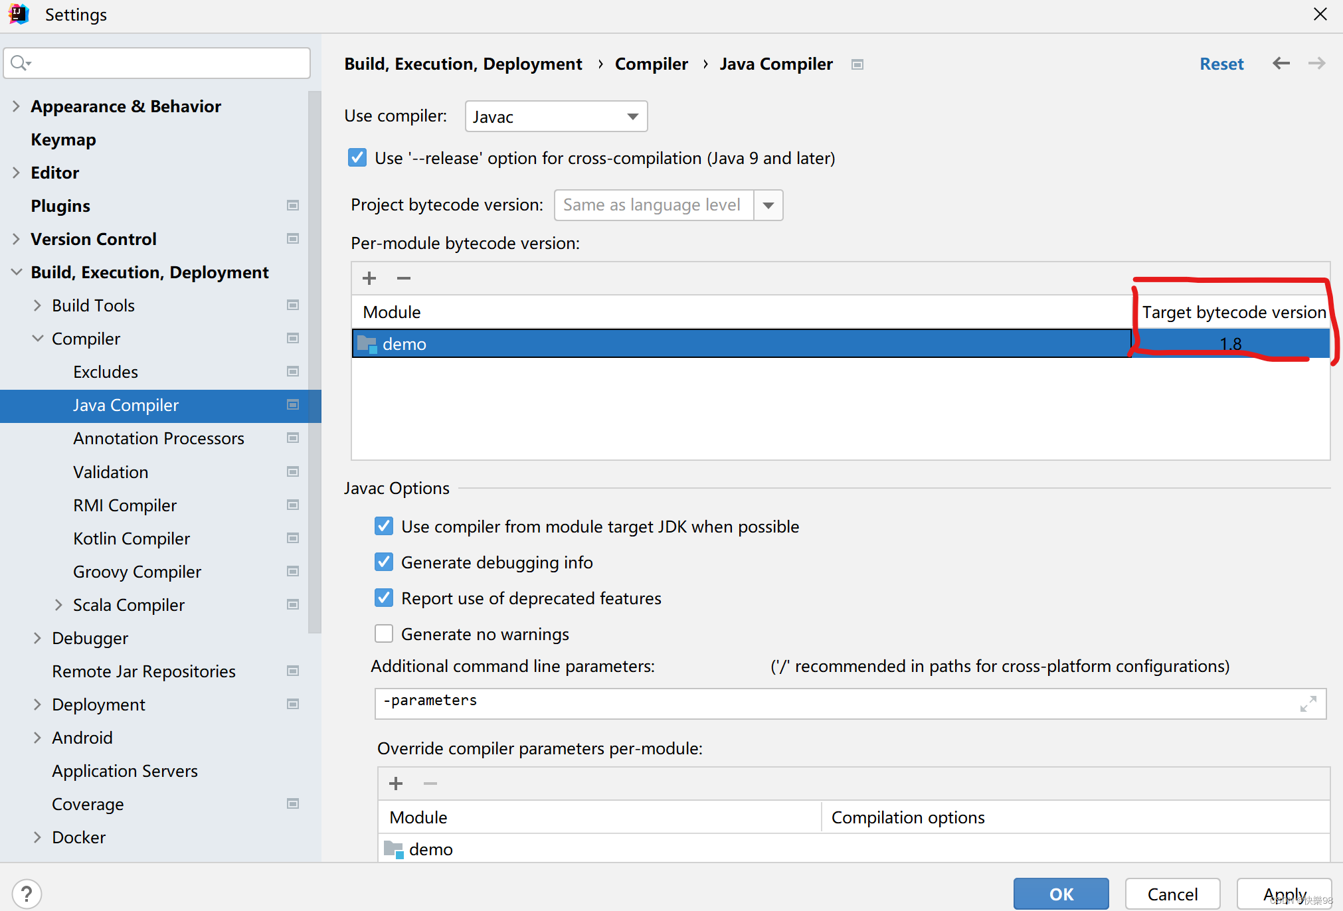Expand the Build Tools tree node
The height and width of the screenshot is (911, 1343).
37,305
